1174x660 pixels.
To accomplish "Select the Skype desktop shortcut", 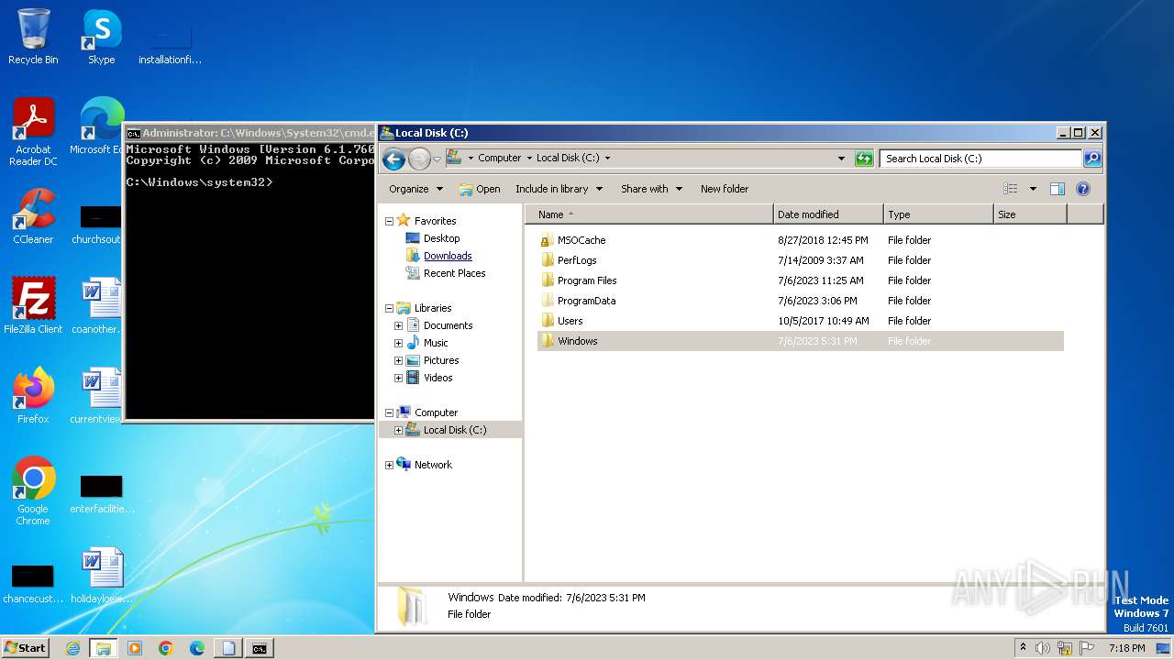I will coord(102,37).
